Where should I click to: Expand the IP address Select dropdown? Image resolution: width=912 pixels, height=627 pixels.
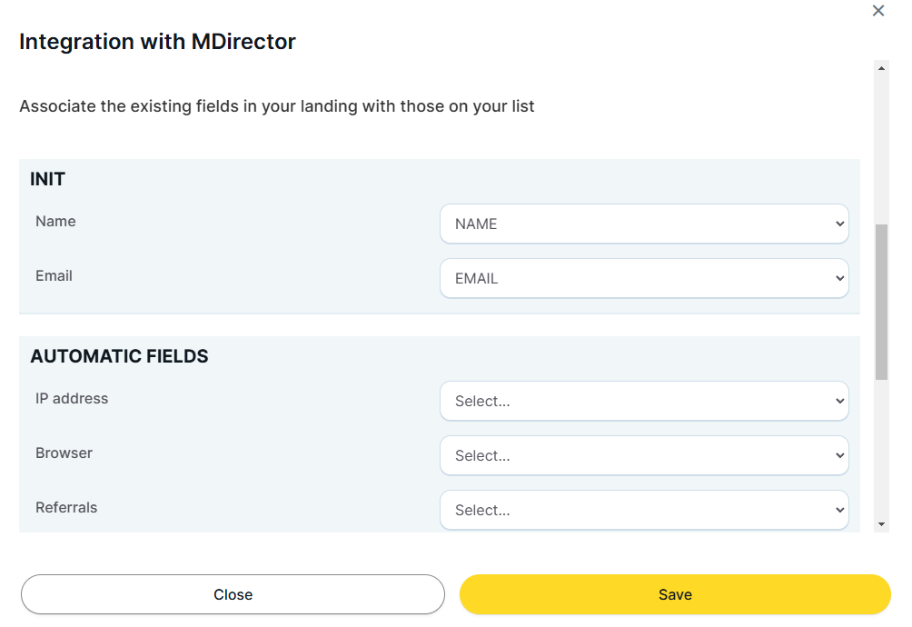tap(644, 401)
